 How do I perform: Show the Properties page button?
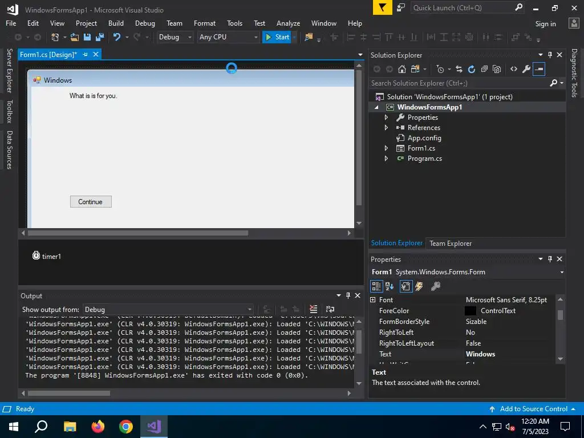[405, 286]
